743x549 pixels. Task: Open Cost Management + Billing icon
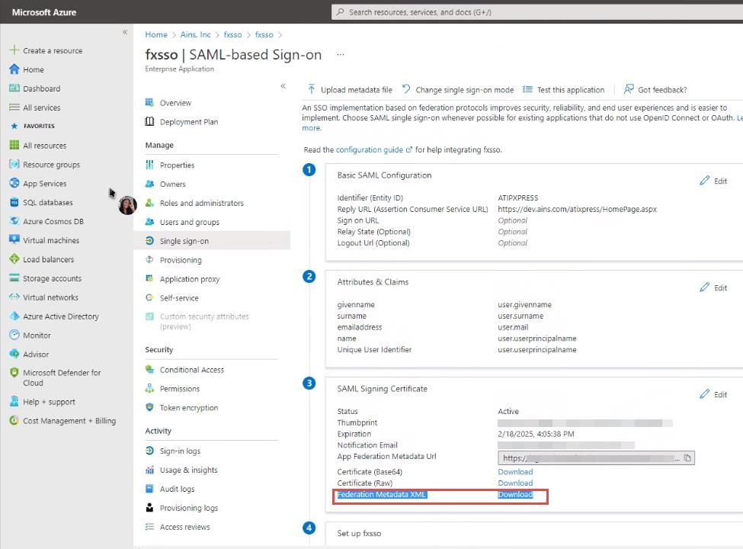point(14,421)
